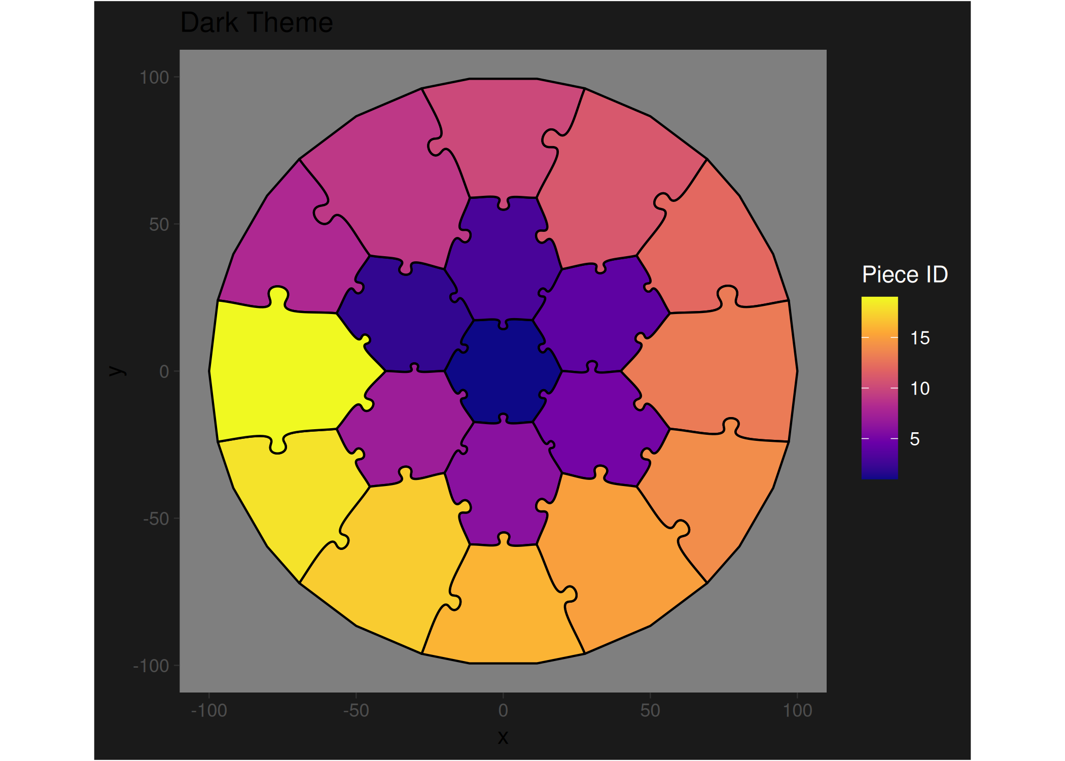Click the y-axis title letter 'y'
1065x761 pixels.
117,371
